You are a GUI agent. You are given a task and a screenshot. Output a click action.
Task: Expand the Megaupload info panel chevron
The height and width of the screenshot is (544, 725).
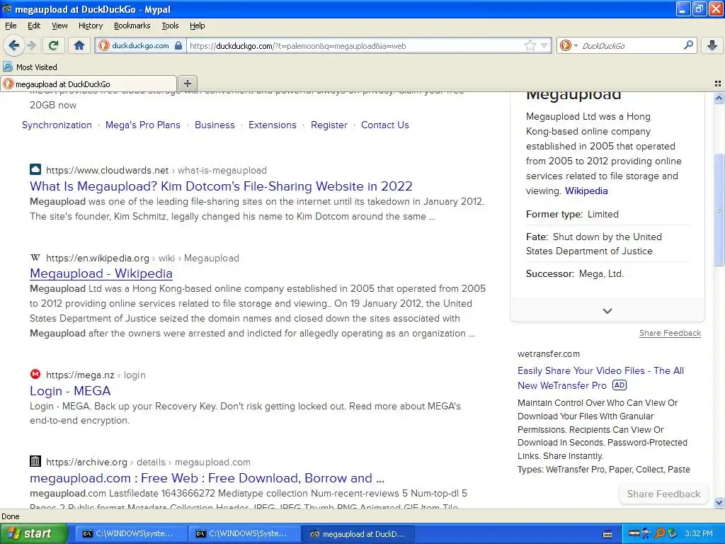607,311
